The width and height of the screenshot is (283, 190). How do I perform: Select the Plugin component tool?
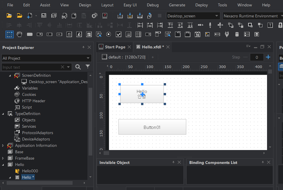pyautogui.click(x=227, y=34)
